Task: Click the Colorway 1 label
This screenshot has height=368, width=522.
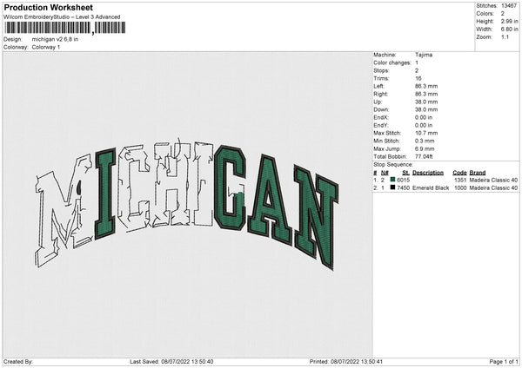Action: coord(46,47)
